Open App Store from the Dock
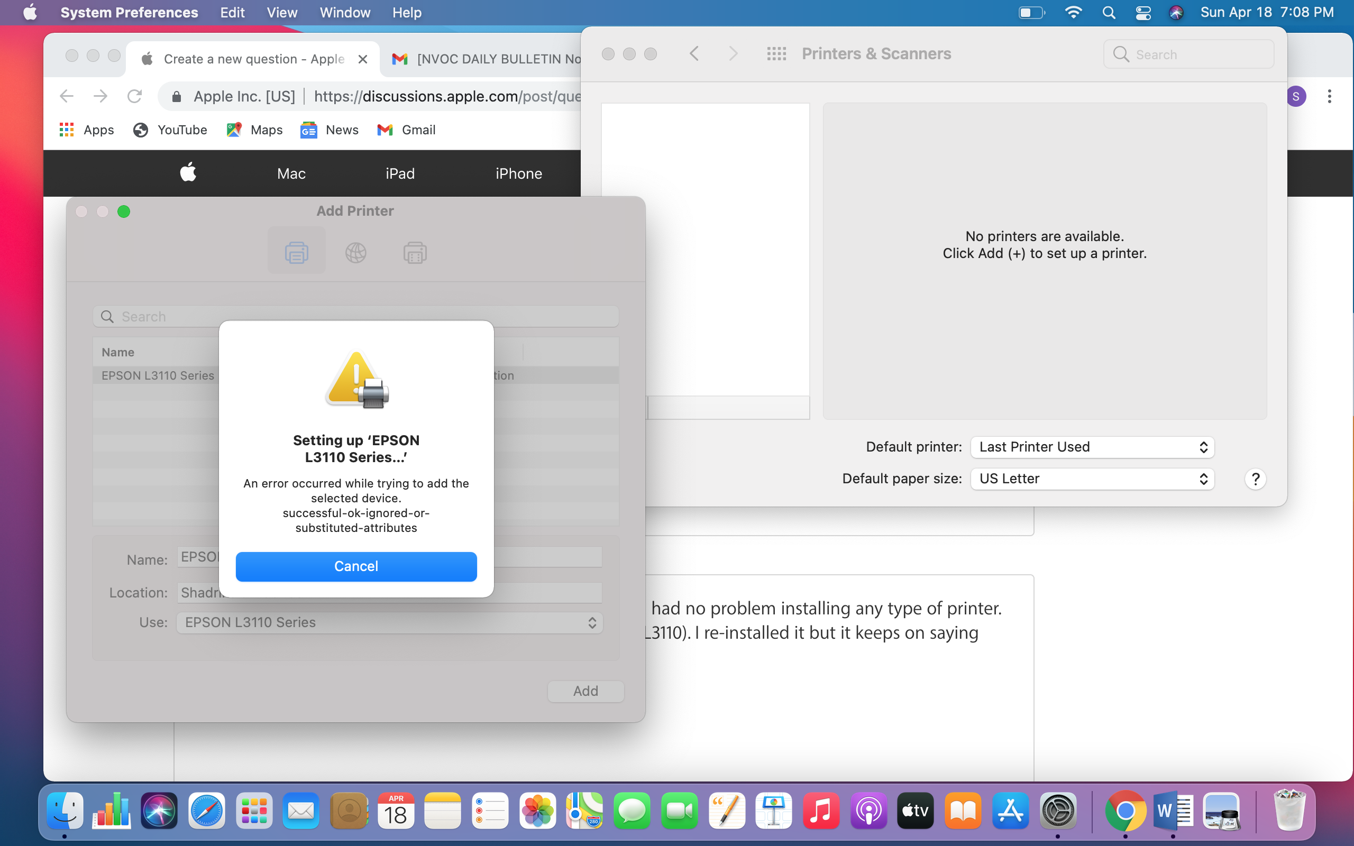Screen dimensions: 1354x846 point(1010,811)
